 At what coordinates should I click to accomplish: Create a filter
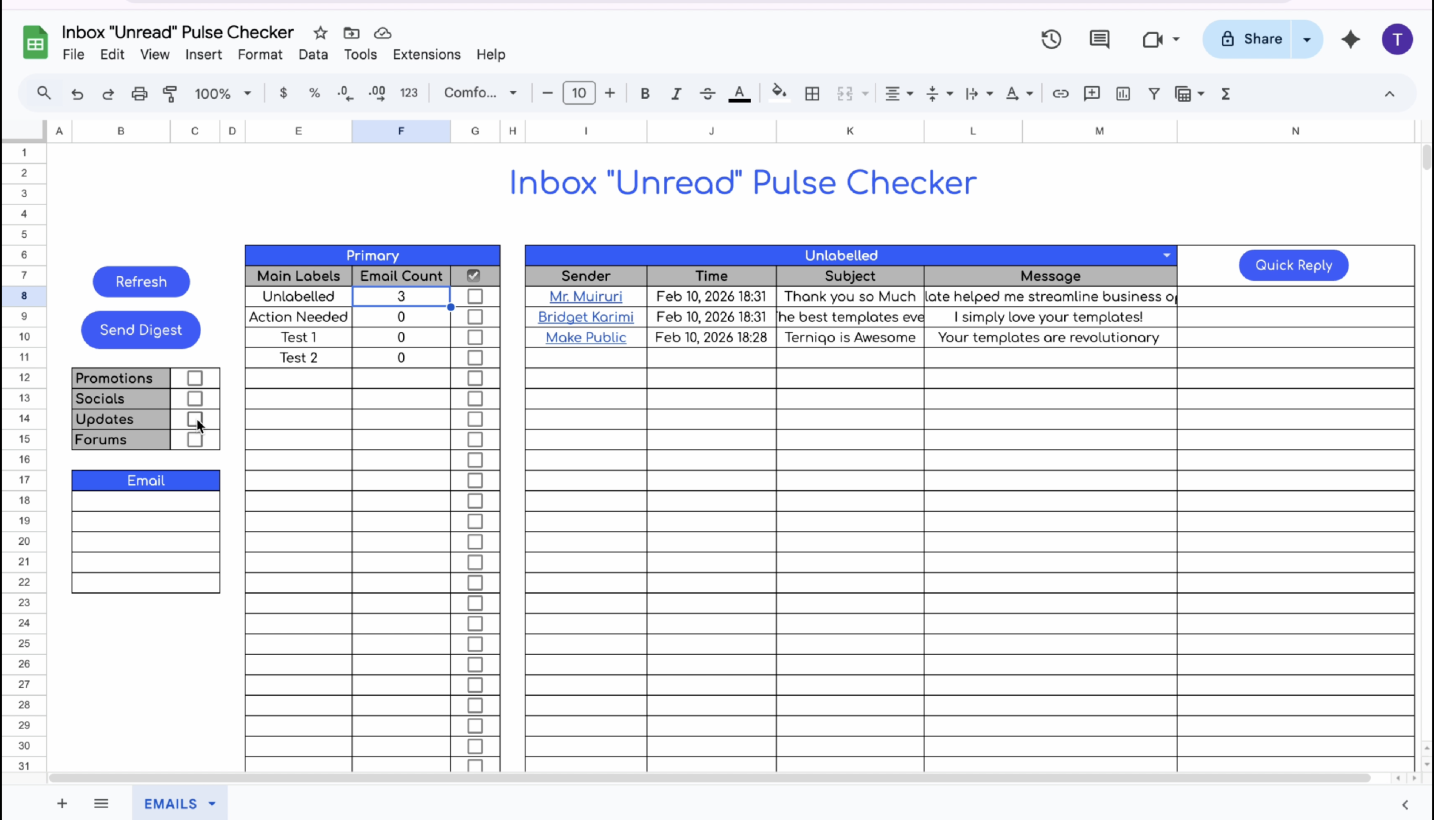(1153, 94)
